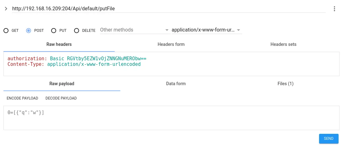The image size is (342, 146).
Task: Click the Decode Payload button
Action: [x=61, y=98]
